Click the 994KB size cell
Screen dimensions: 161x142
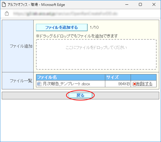click(118, 84)
